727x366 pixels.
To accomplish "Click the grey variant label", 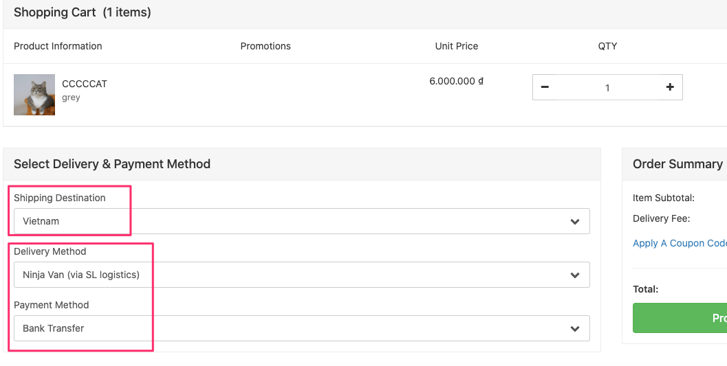I will [x=71, y=98].
